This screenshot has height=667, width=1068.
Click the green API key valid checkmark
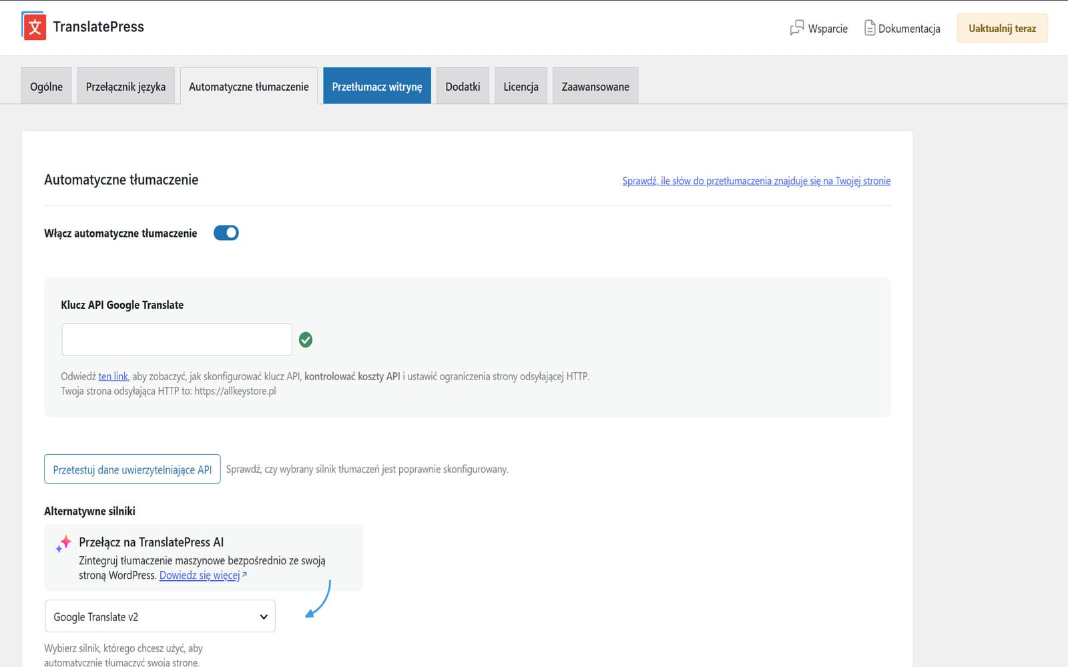click(x=306, y=340)
